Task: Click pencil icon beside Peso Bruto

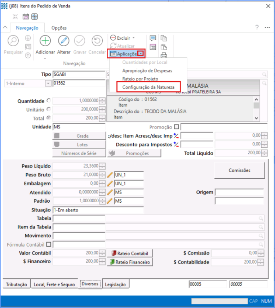Action: point(110,175)
